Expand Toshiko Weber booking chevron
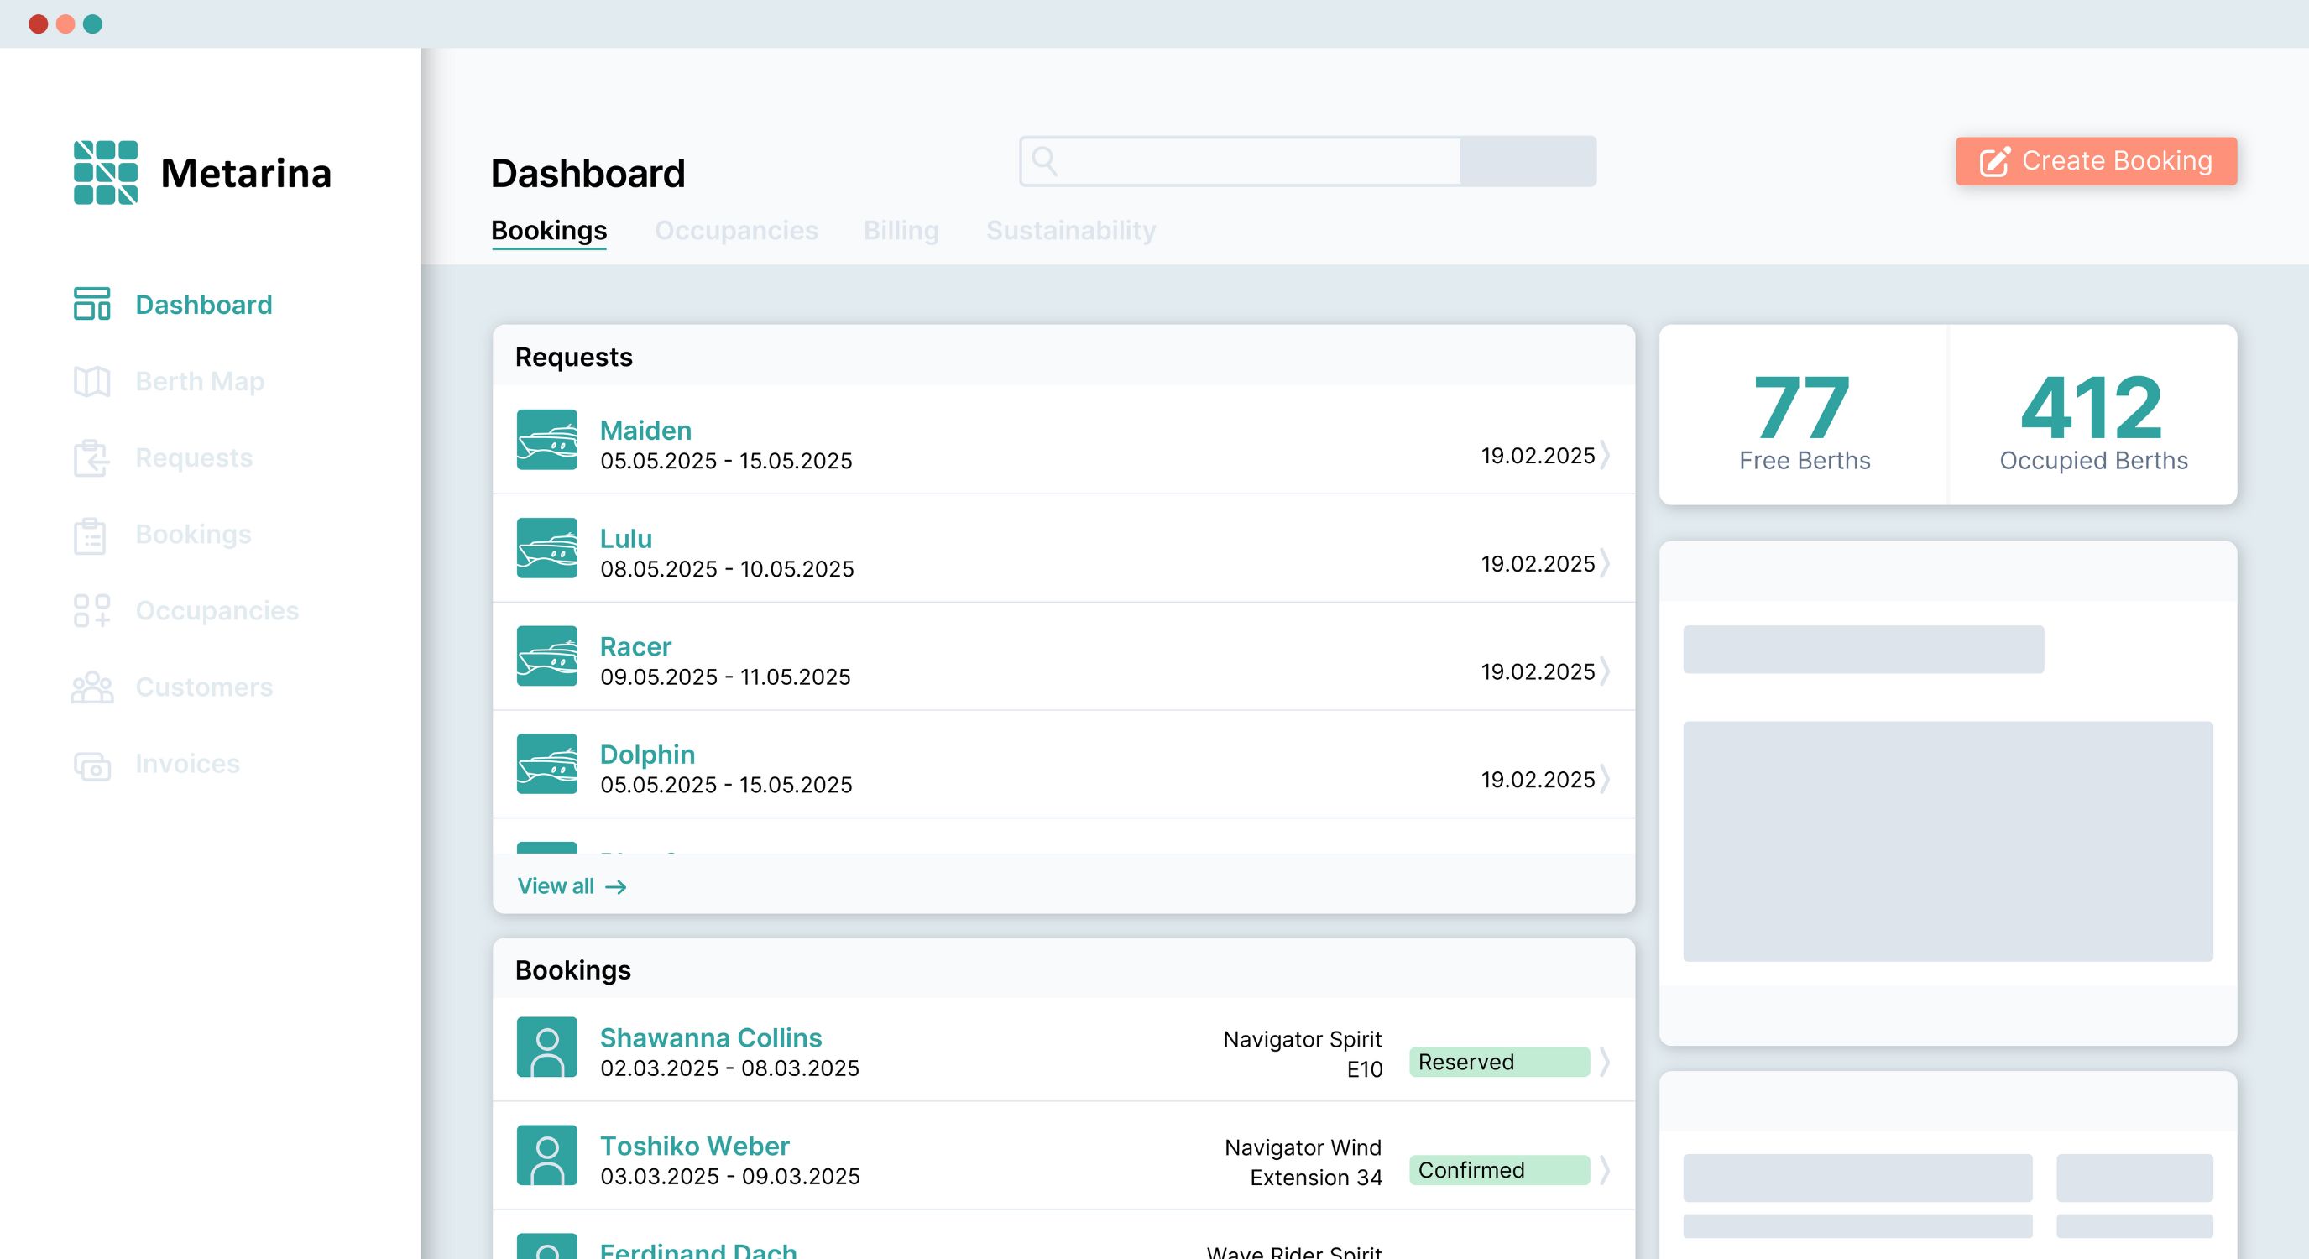The height and width of the screenshot is (1259, 2309). click(x=1606, y=1170)
